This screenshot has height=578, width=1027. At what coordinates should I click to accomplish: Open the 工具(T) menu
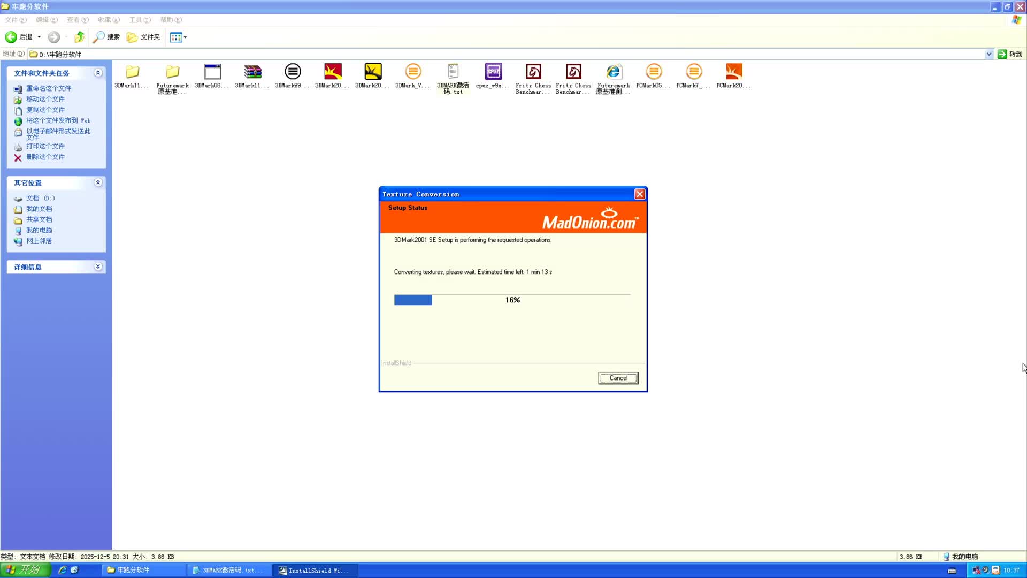point(140,20)
